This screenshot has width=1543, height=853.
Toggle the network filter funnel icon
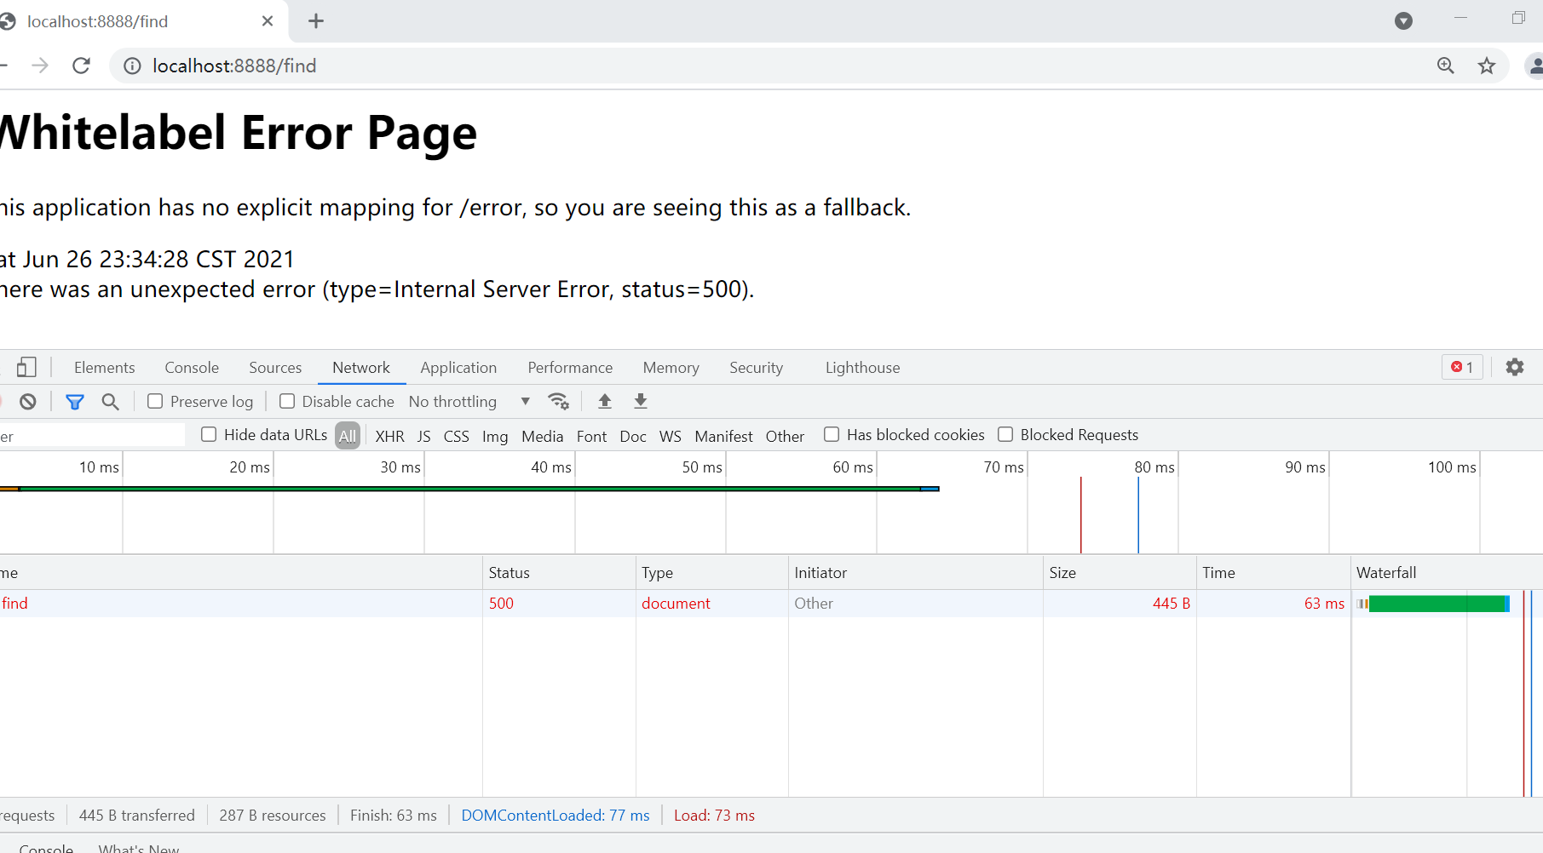(x=75, y=402)
